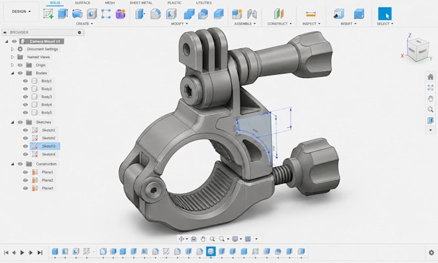
Task: Select Plane3 in the browser tree
Action: (48, 188)
